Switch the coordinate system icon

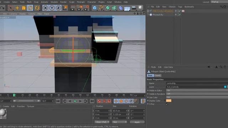[65, 8]
